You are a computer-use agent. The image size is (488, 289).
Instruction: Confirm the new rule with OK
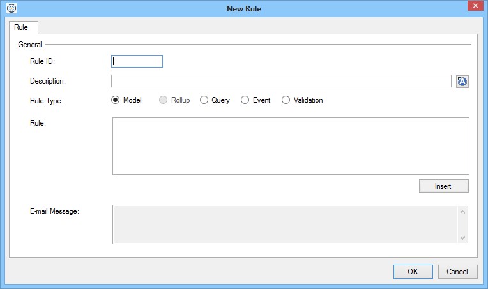pos(413,272)
